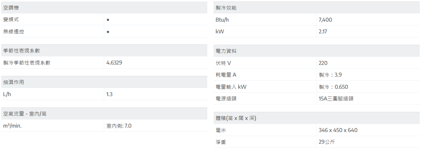Click the 1.3 value in L/h row
Image resolution: width=422 pixels, height=150 pixels.
point(109,94)
